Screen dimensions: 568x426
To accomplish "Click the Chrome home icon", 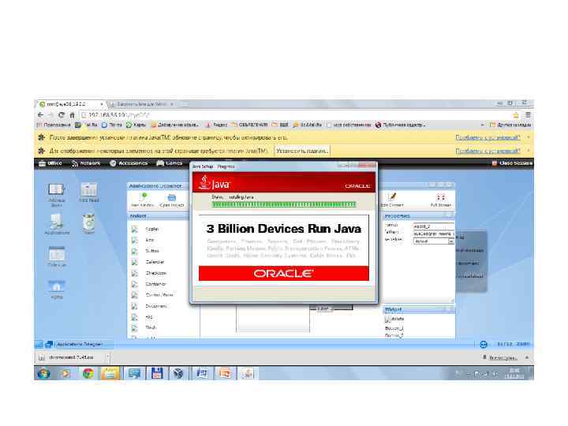I will (x=72, y=115).
